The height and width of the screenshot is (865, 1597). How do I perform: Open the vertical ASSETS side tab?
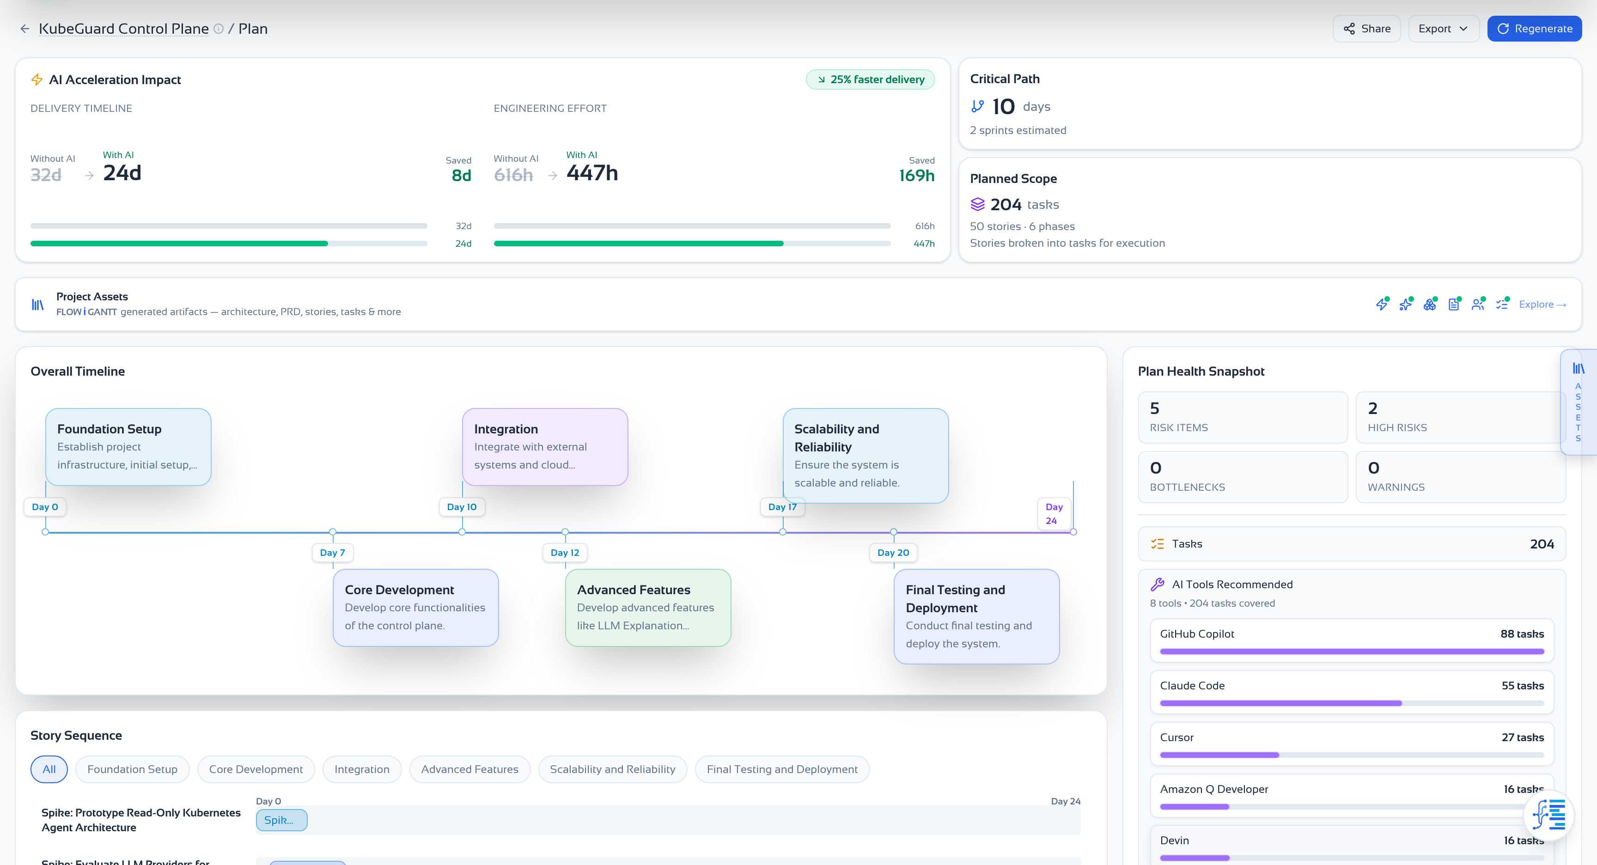point(1579,402)
